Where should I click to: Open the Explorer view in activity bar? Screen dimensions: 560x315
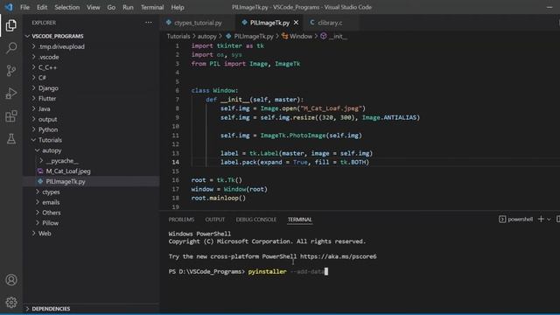[x=11, y=25]
